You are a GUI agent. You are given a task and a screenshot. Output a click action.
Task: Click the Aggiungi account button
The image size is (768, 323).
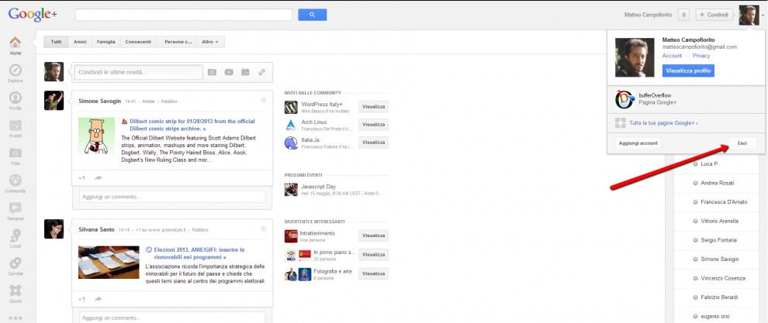(x=638, y=143)
